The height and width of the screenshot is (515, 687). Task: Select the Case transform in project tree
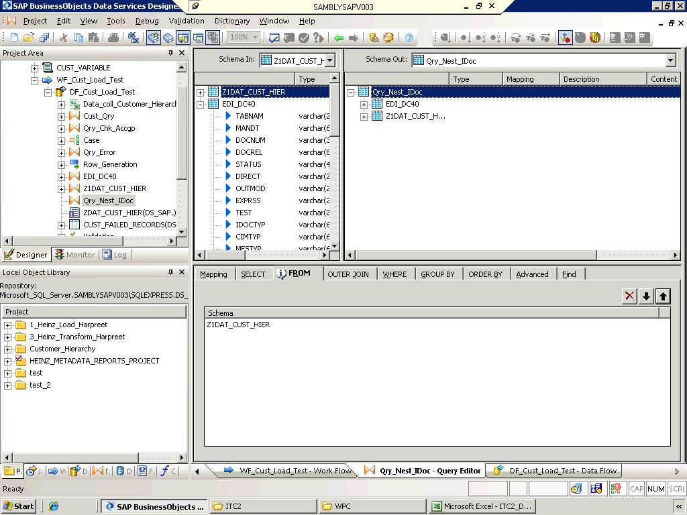(91, 140)
